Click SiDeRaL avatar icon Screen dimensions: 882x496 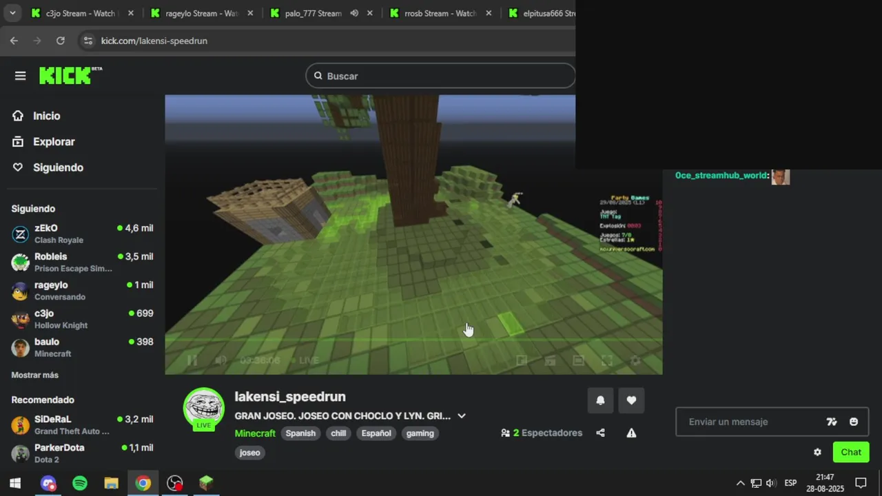[x=21, y=425]
